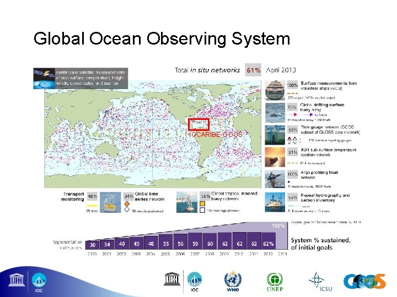397x297 pixels.
Task: Click the 34% global time series box
Action: [x=128, y=196]
